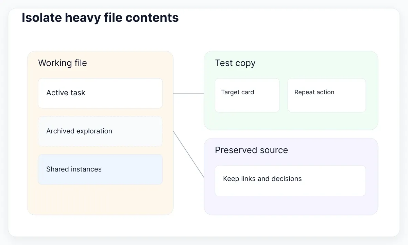
Task: Select the Shared instances card
Action: pyautogui.click(x=100, y=169)
